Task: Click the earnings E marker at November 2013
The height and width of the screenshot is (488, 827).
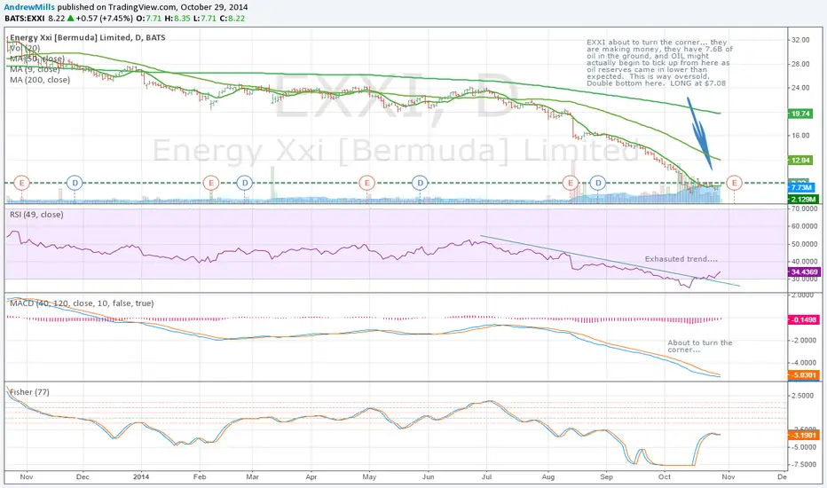Action: [21, 183]
